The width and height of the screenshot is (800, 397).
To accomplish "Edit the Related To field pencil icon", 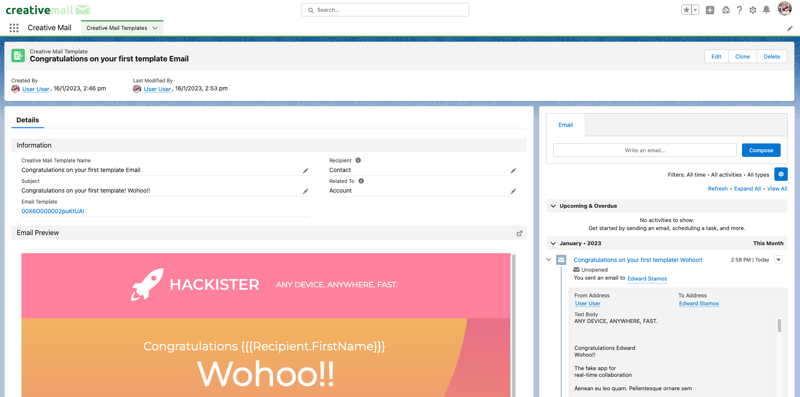I will [x=513, y=191].
